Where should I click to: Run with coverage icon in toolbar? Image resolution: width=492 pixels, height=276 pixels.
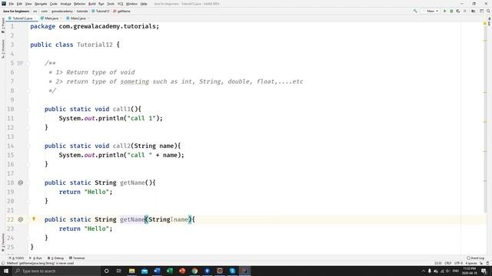pos(458,11)
